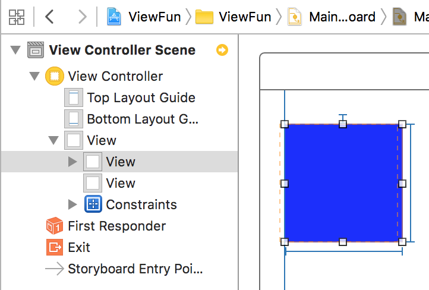Click the height constraint line right of blue view
The image size is (429, 290).
click(411, 183)
